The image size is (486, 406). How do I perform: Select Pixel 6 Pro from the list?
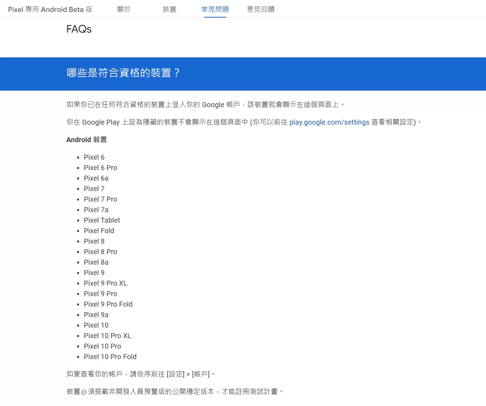click(100, 168)
